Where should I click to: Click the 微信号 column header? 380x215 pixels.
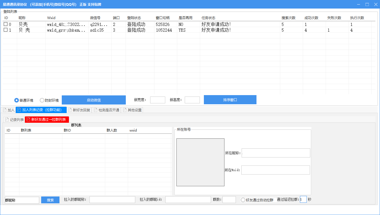pos(95,18)
